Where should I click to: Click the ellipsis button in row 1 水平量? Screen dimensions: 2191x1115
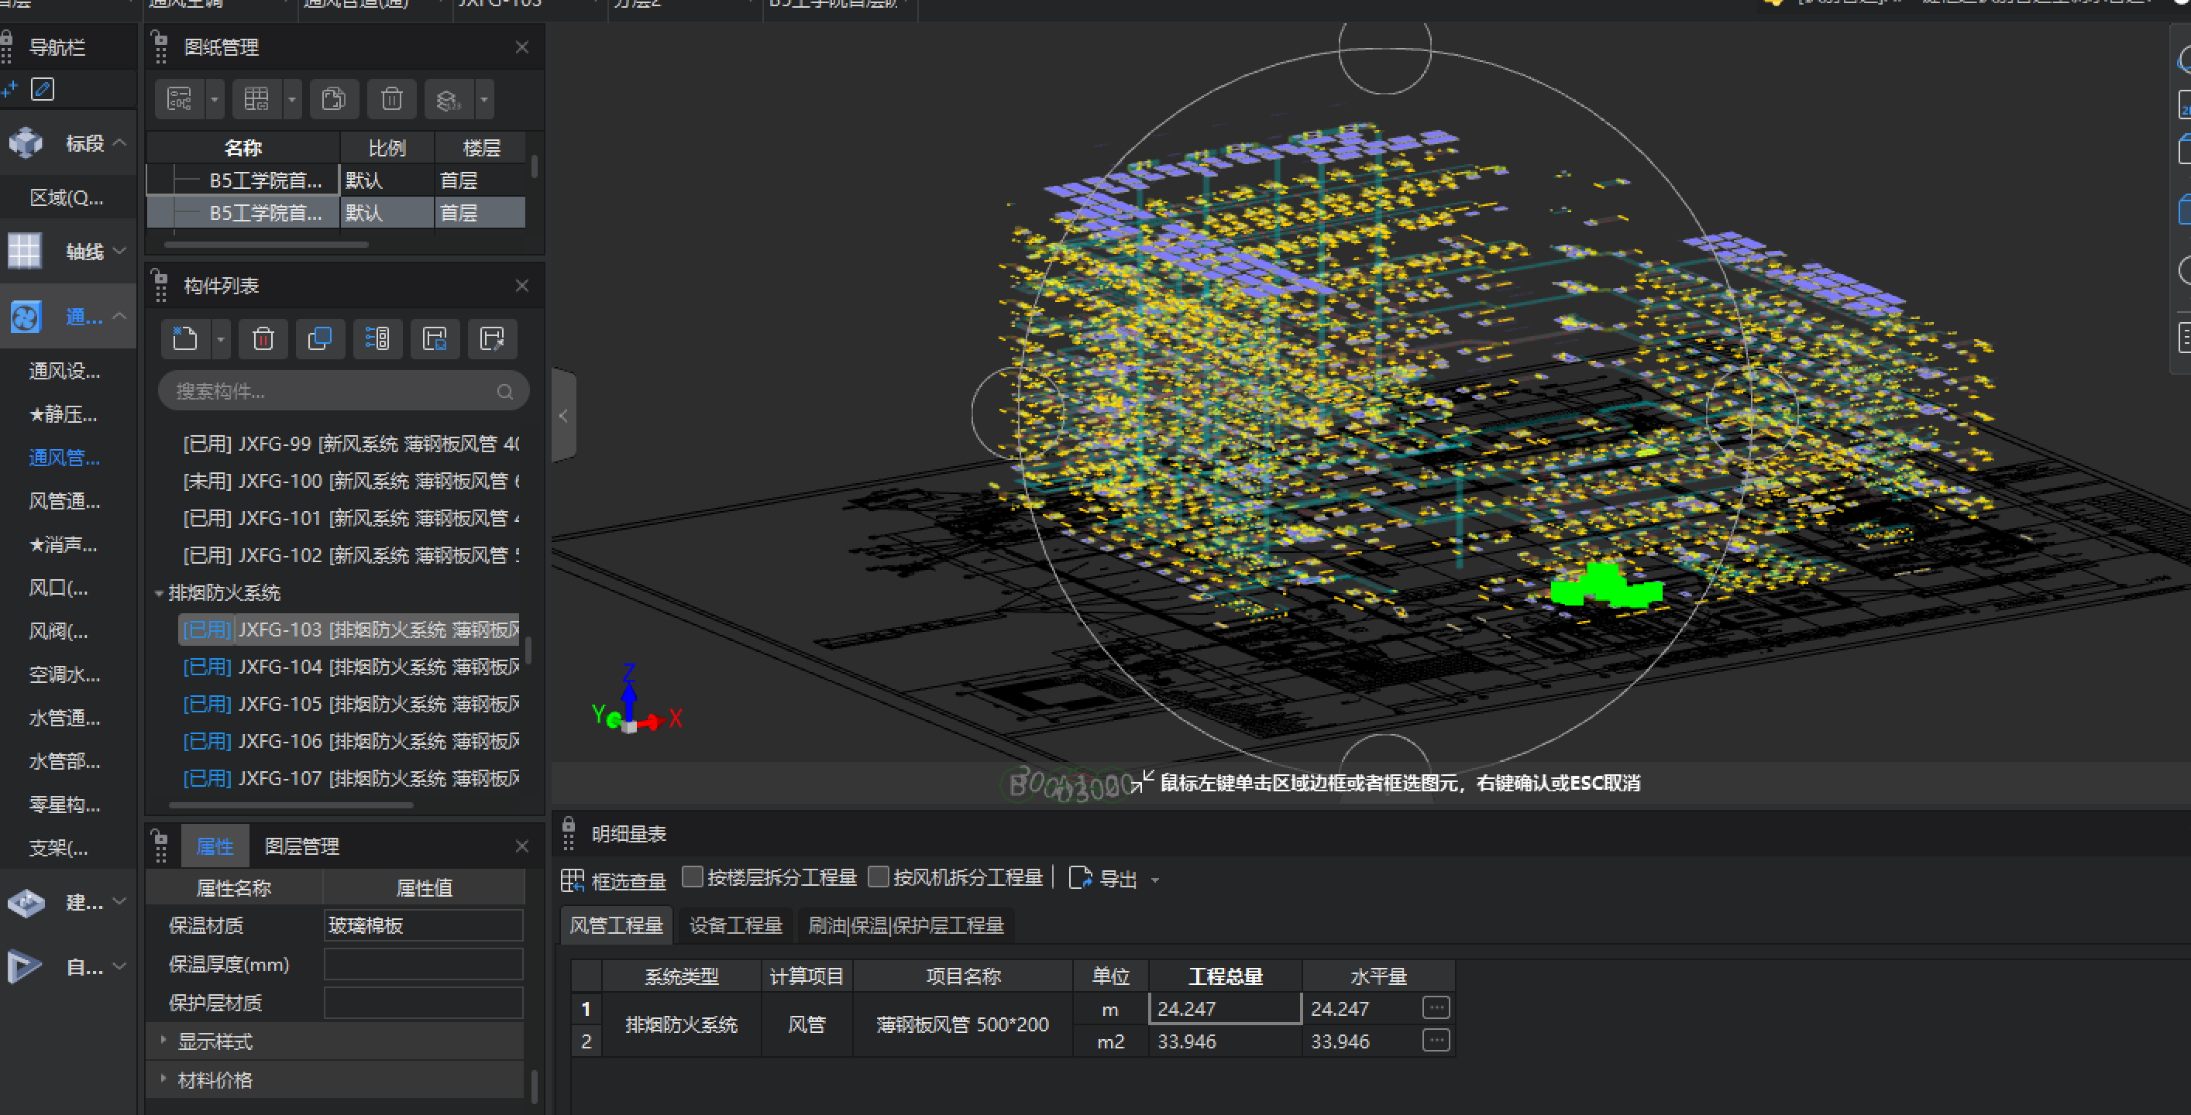(1435, 1008)
